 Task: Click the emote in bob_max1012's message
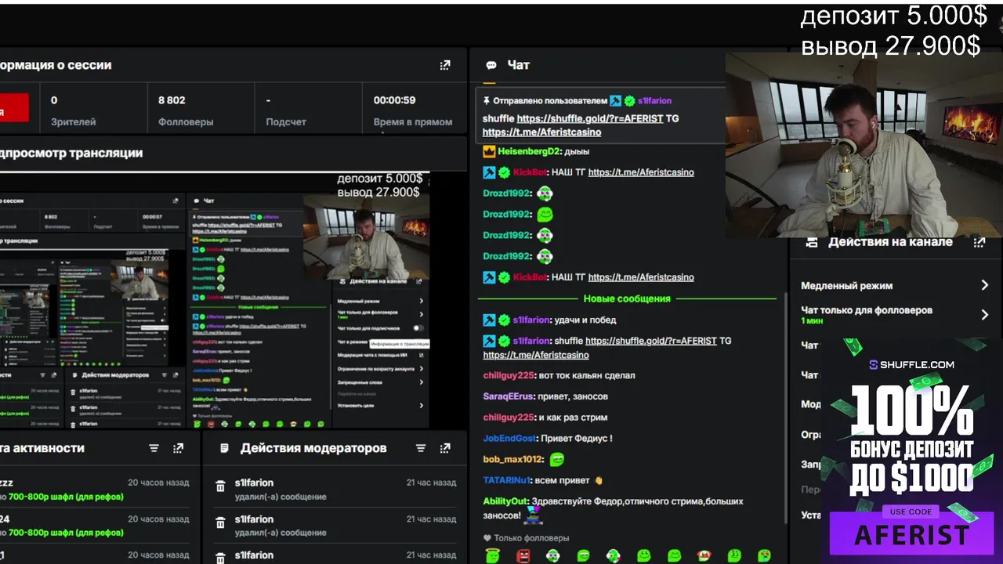556,459
